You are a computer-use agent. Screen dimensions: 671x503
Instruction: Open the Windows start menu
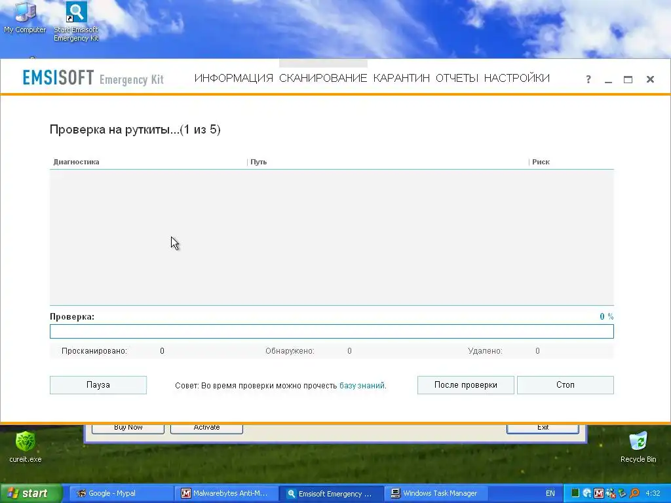coord(31,493)
